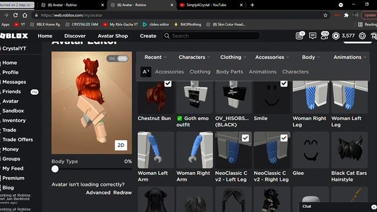The image size is (377, 212).
Task: Open the messages chat icon in navbar
Action: coord(312,36)
